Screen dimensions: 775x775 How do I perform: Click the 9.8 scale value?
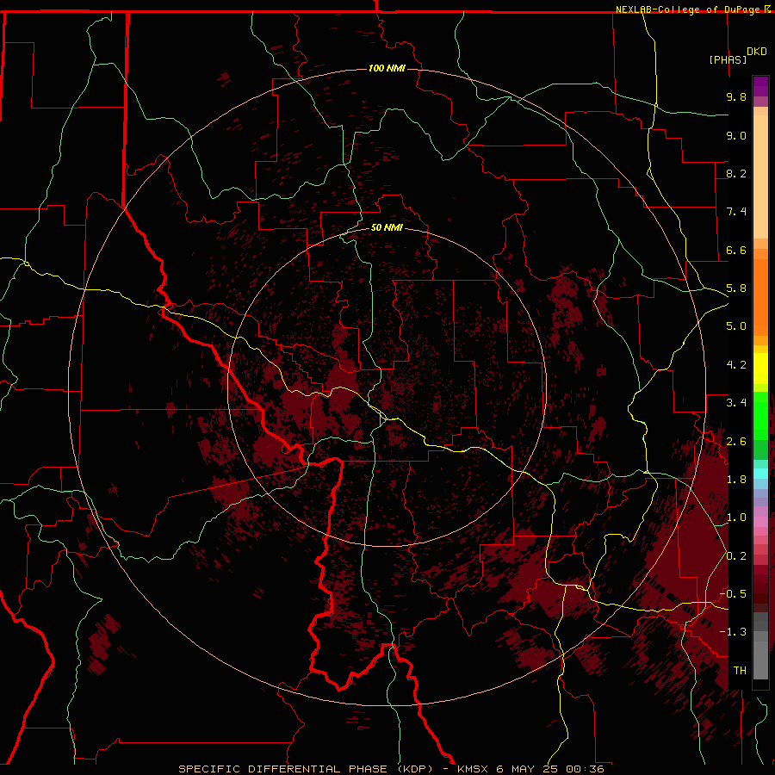click(x=736, y=96)
